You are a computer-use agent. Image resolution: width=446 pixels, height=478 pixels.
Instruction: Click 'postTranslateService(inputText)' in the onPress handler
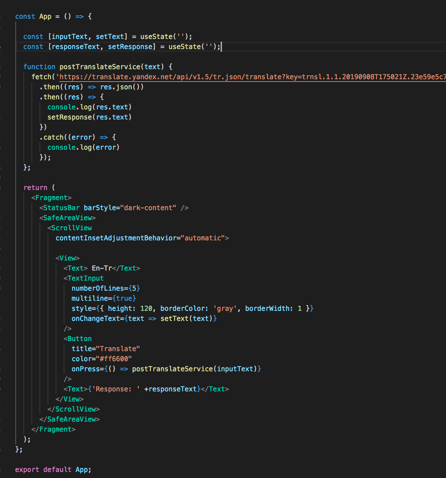point(194,369)
